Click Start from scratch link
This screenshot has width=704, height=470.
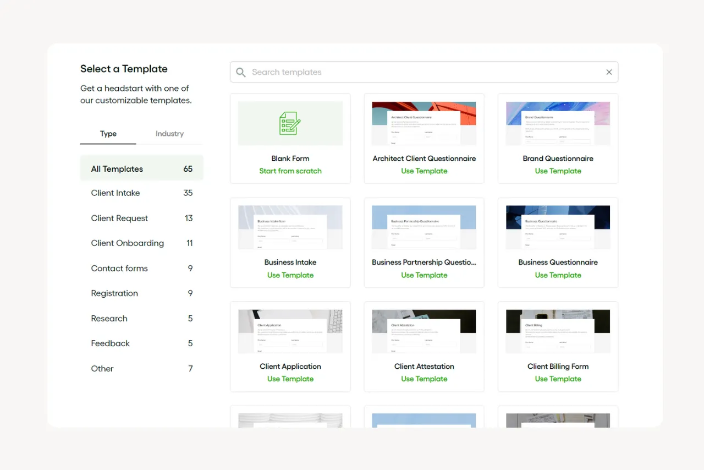pyautogui.click(x=290, y=171)
